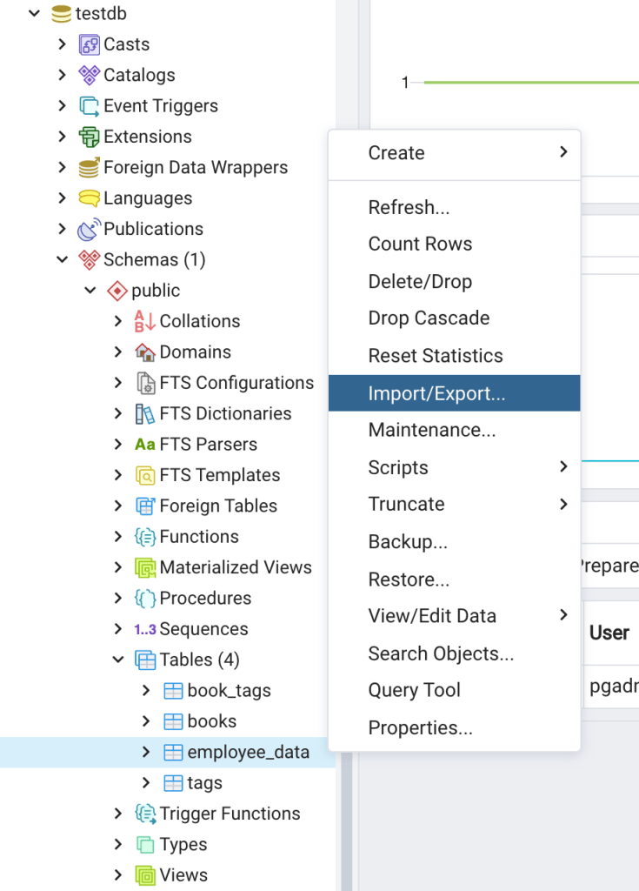639x891 pixels.
Task: Choose Import/Export... from context menu
Action: [x=436, y=393]
